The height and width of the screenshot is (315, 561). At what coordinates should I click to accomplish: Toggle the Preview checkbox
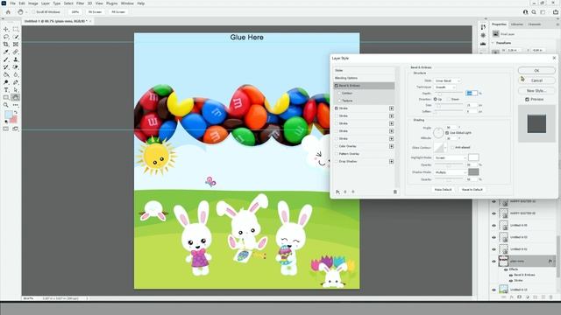(527, 99)
